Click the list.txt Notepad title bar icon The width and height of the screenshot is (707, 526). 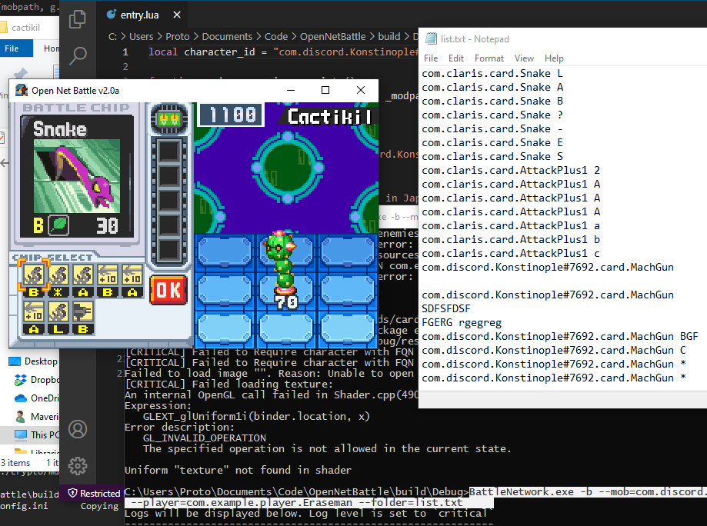(431, 38)
